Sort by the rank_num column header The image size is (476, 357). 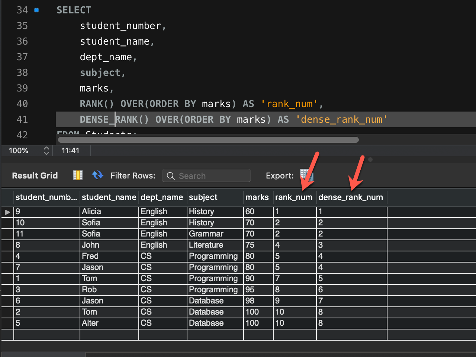[294, 197]
